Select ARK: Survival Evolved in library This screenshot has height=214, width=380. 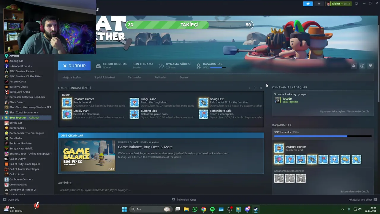22,71
